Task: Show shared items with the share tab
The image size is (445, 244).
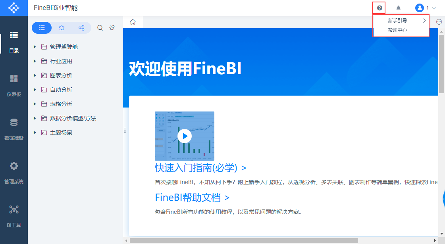Action: 81,28
